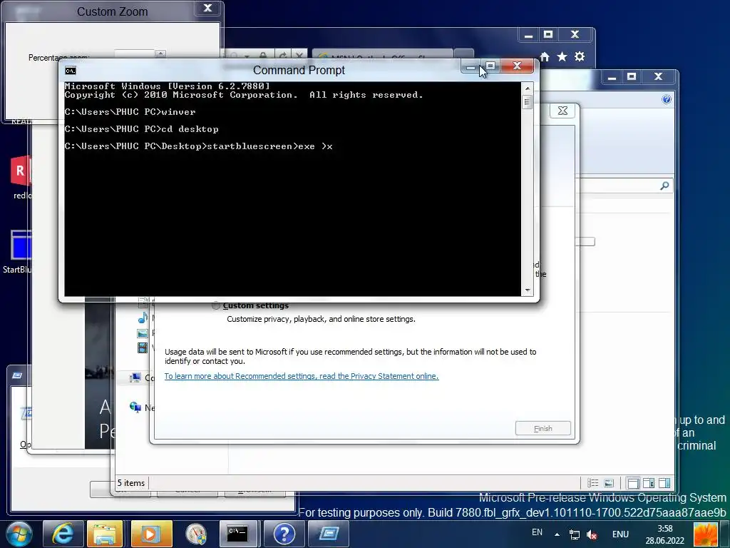
Task: Select the Computer icon in Explorer sidebar
Action: [x=135, y=377]
